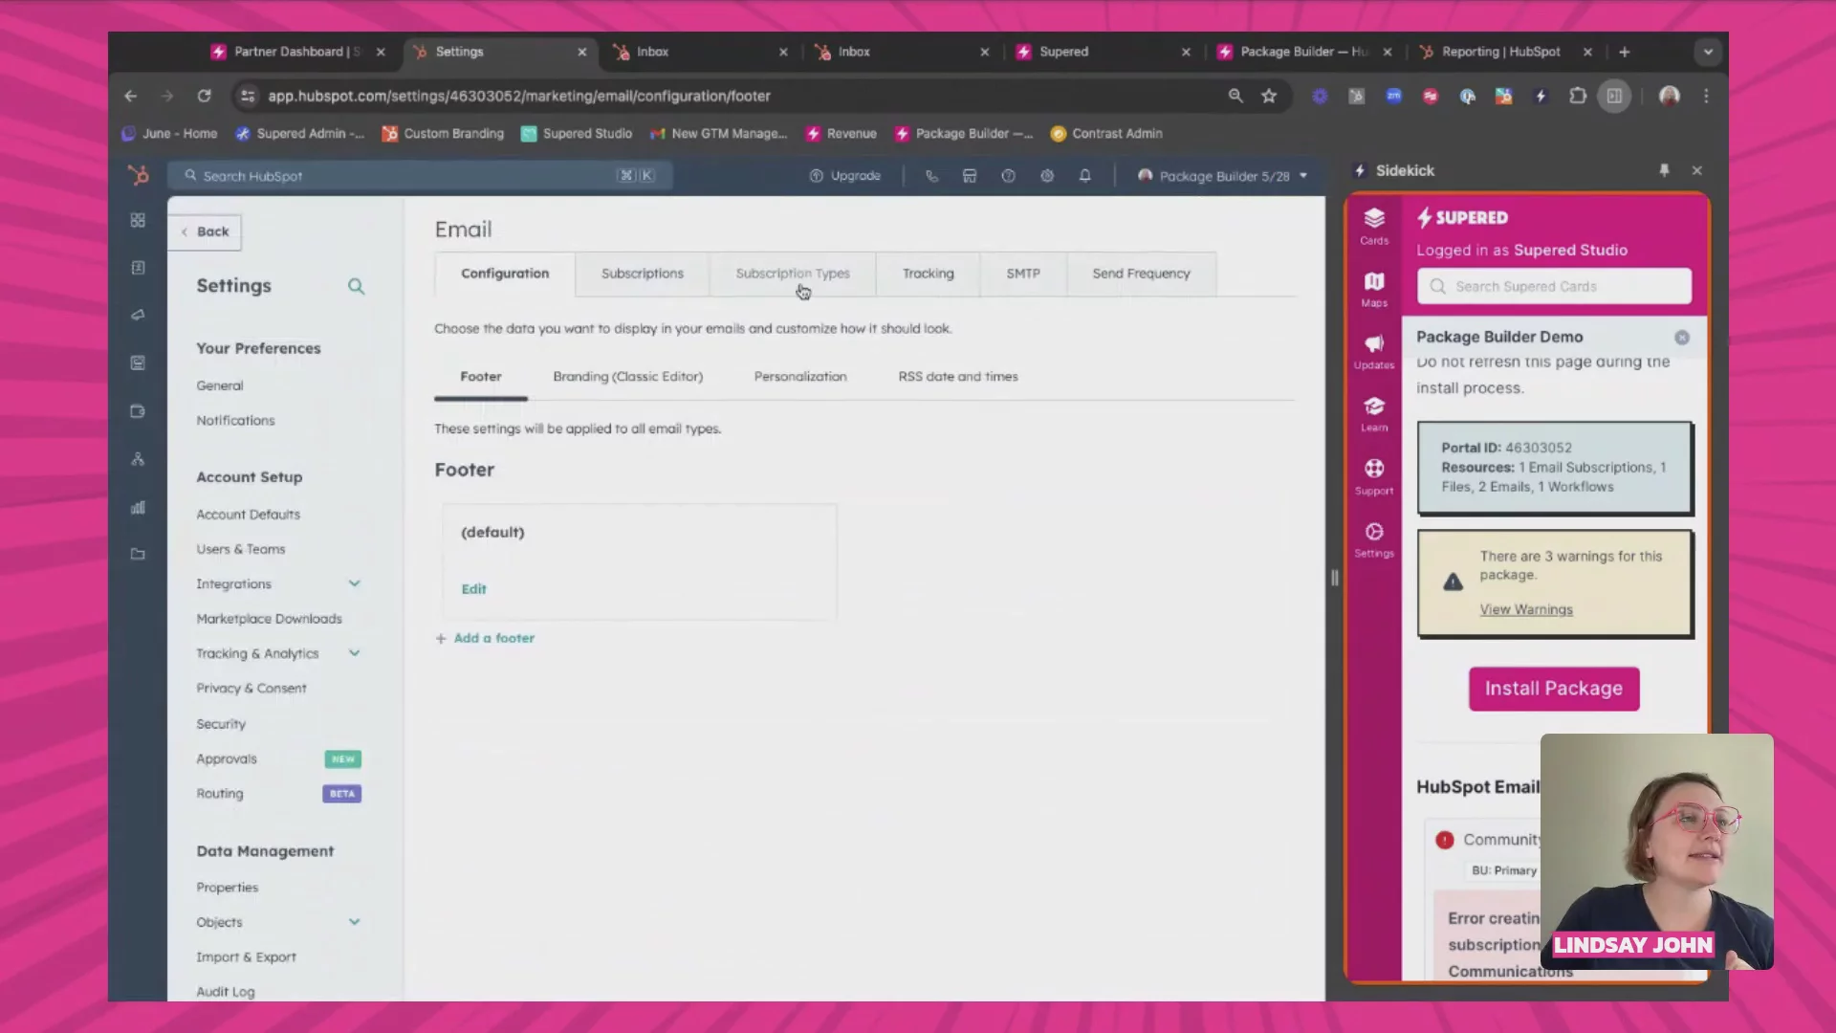Open the Supered Support panel
Image resolution: width=1836 pixels, height=1033 pixels.
pyautogui.click(x=1374, y=476)
